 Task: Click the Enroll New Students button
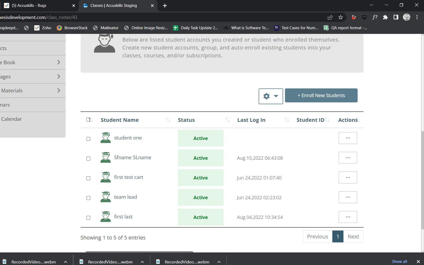coord(321,96)
